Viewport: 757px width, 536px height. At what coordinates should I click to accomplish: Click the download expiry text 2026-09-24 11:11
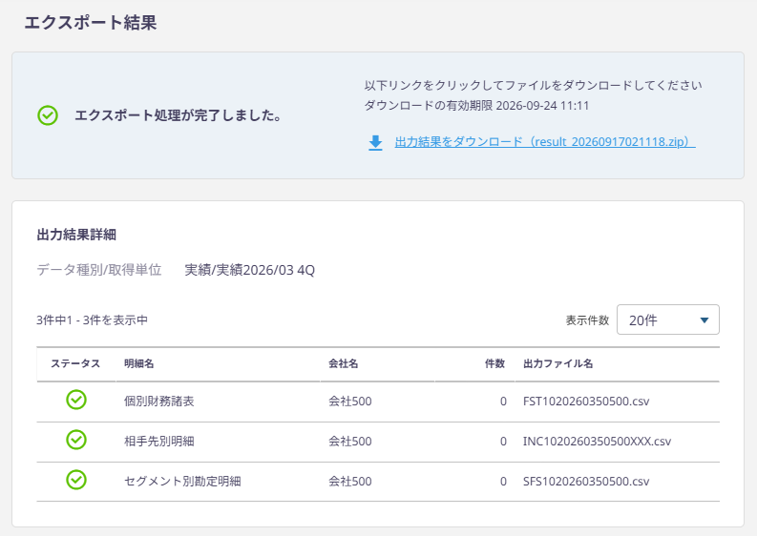point(542,106)
